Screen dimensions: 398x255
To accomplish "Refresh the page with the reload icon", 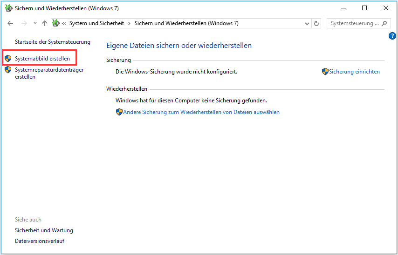I will click(316, 24).
